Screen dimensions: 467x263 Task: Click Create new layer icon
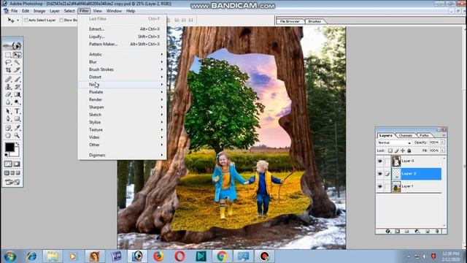click(x=428, y=231)
